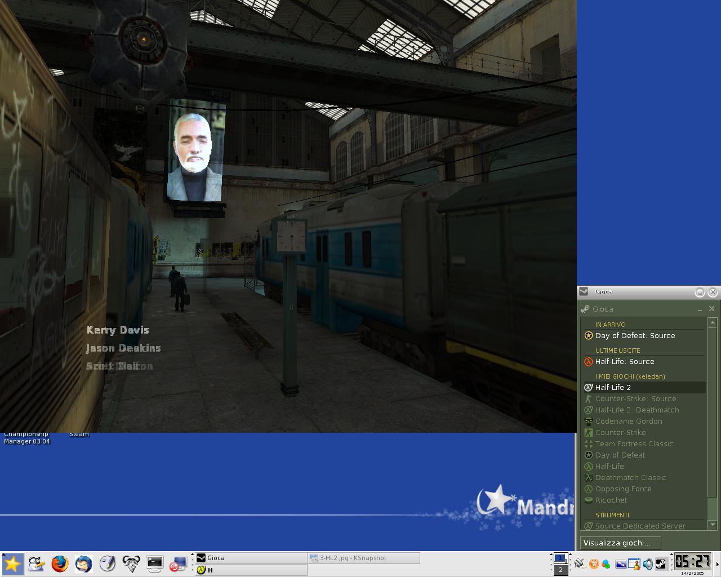Image resolution: width=721 pixels, height=577 pixels.
Task: Switch to the H Half-Life taskbar entry
Action: point(250,570)
